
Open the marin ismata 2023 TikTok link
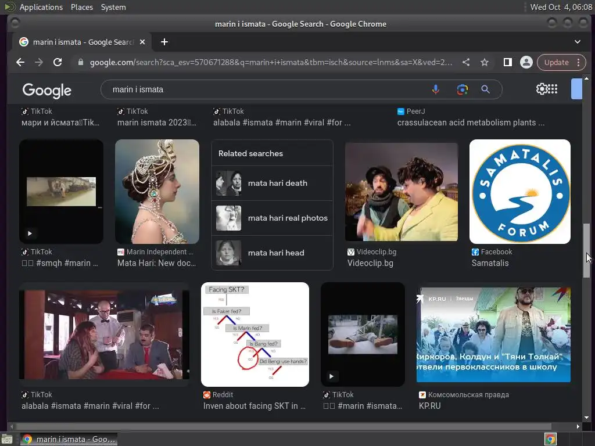pyautogui.click(x=156, y=123)
